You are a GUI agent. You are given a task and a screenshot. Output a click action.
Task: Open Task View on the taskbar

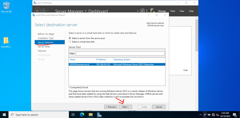pyautogui.click(x=73, y=115)
